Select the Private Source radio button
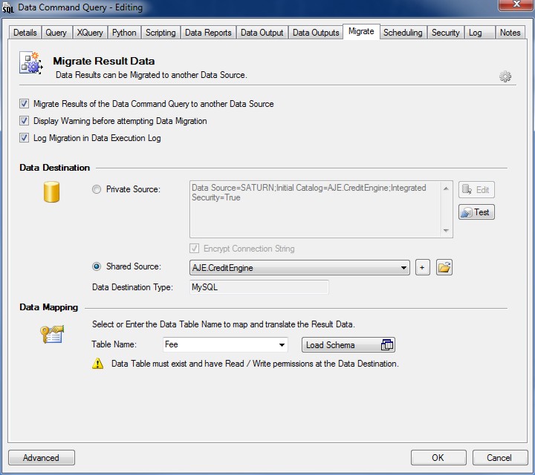 [97, 190]
